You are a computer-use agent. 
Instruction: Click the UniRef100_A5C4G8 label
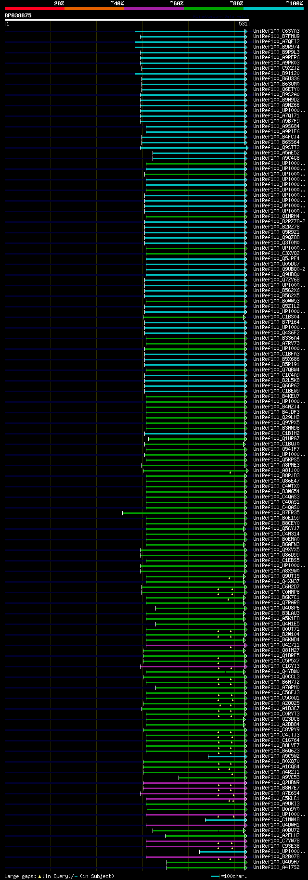pyautogui.click(x=276, y=158)
